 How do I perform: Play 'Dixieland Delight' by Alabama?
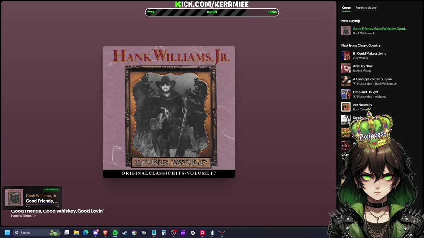coord(366,92)
